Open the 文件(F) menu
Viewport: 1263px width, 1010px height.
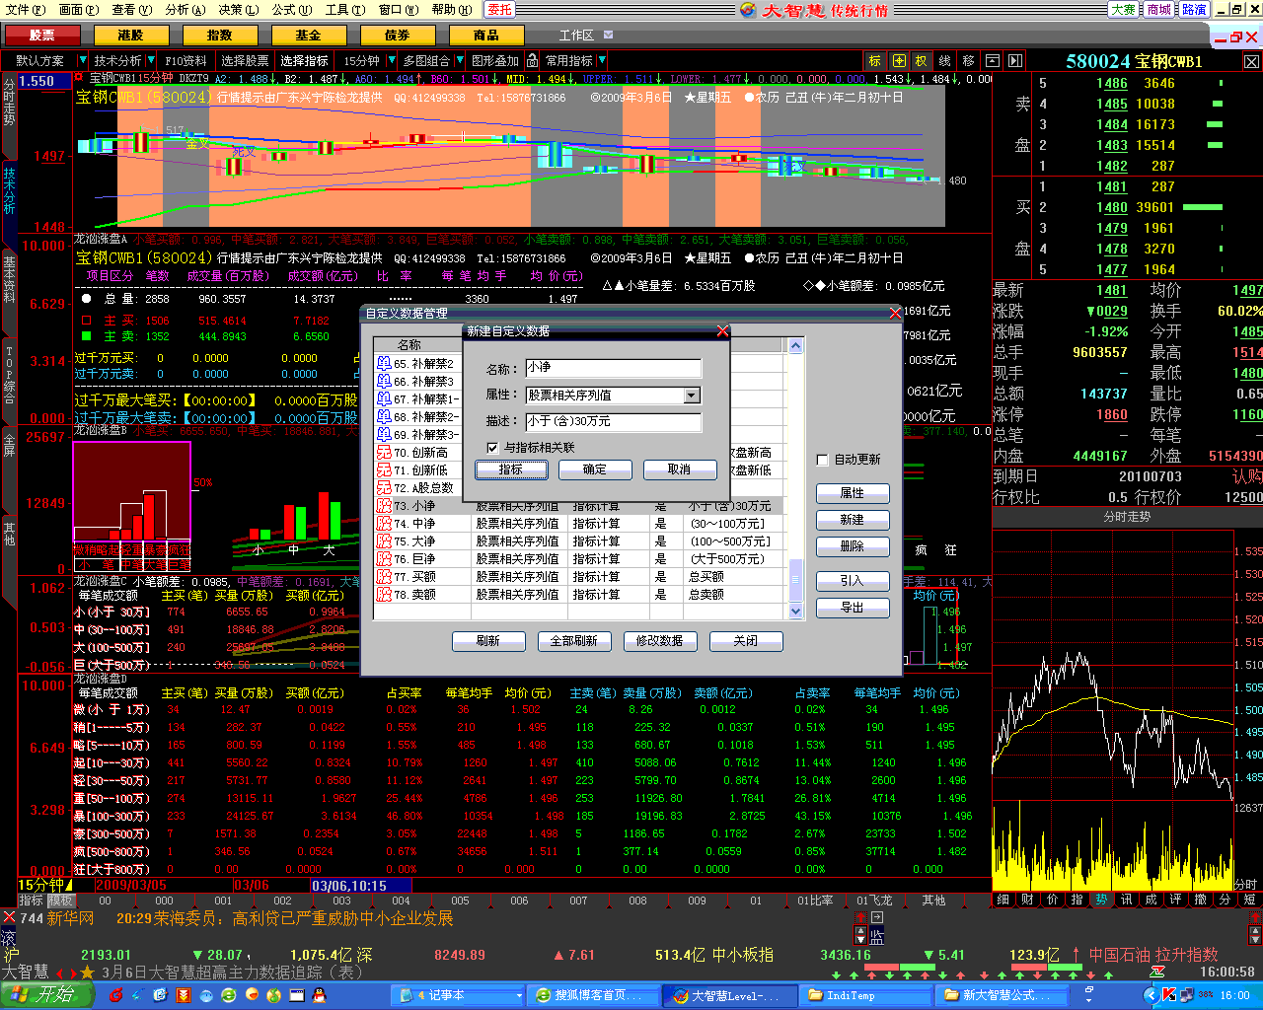[25, 10]
